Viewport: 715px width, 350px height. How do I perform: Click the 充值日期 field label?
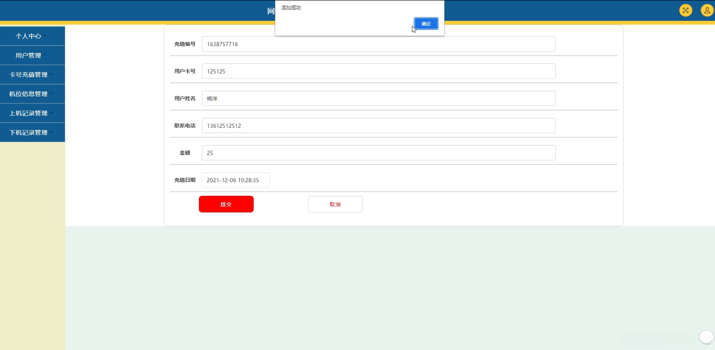185,180
